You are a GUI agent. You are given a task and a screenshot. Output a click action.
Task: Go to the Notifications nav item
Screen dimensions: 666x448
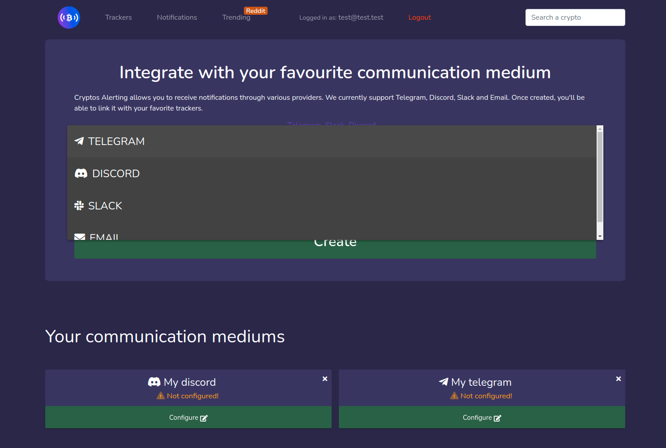(x=177, y=17)
